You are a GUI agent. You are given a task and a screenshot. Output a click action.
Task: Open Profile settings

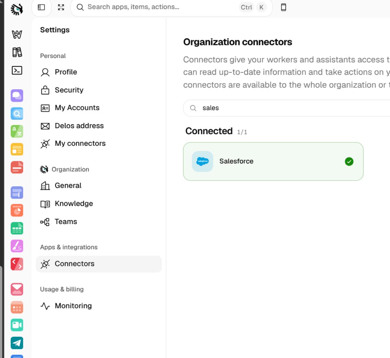[99, 72]
